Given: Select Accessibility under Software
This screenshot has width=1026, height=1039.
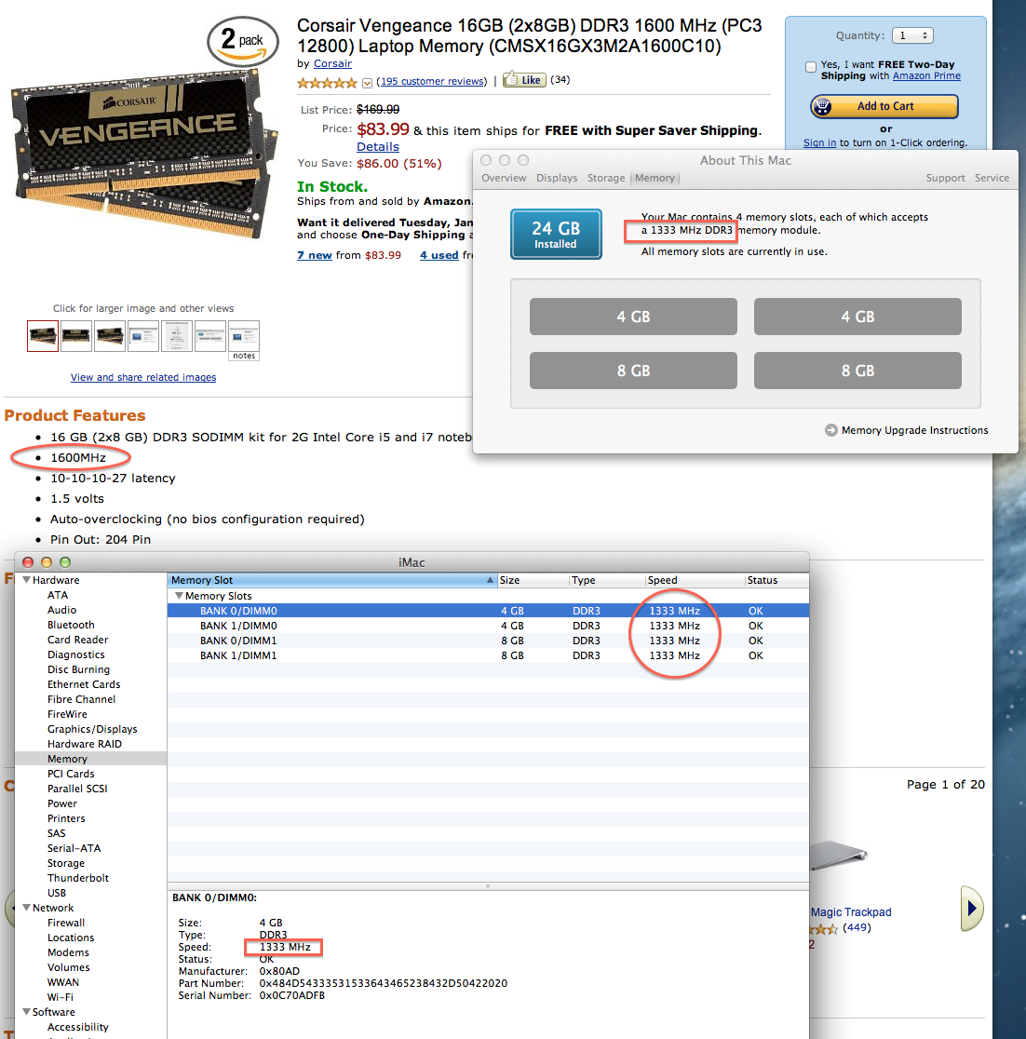Looking at the screenshot, I should pos(77,1027).
